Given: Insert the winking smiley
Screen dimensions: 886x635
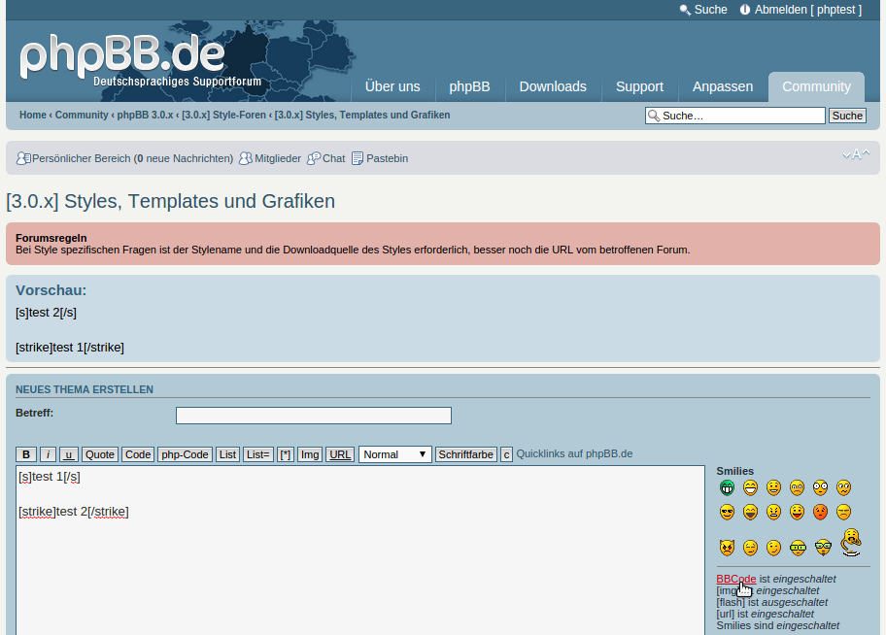Looking at the screenshot, I should click(773, 548).
